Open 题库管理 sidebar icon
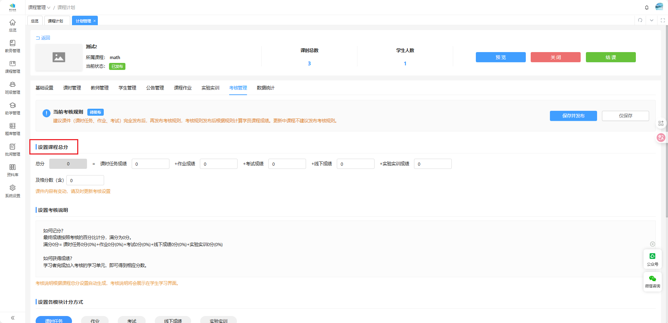This screenshot has height=323, width=668. [13, 129]
